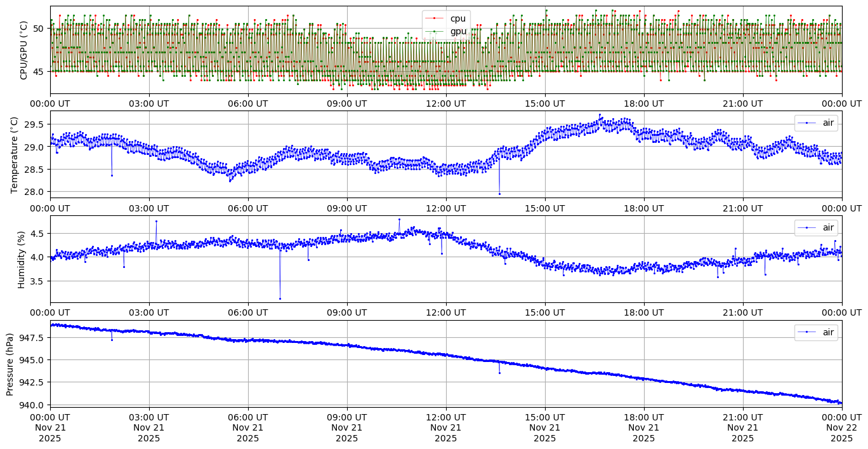The height and width of the screenshot is (449, 868).
Task: Click the 50 tick on CPU/GPU axis
Action: 39,28
